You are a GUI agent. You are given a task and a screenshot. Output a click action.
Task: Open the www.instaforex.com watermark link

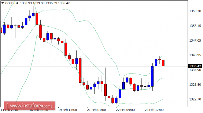click(29, 106)
